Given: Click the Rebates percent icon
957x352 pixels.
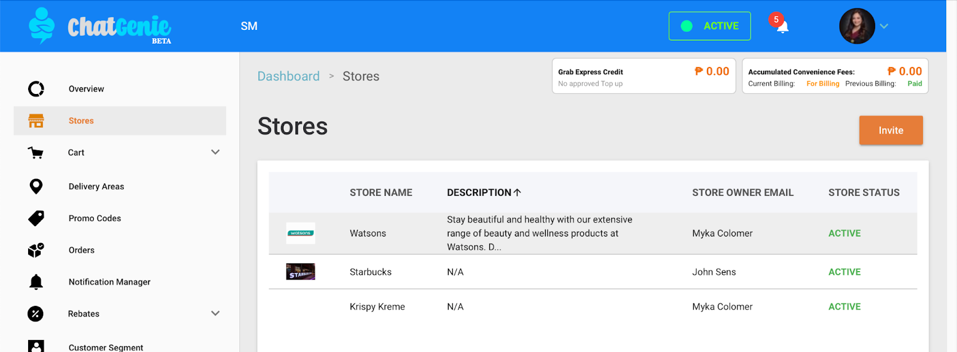Looking at the screenshot, I should [x=36, y=314].
